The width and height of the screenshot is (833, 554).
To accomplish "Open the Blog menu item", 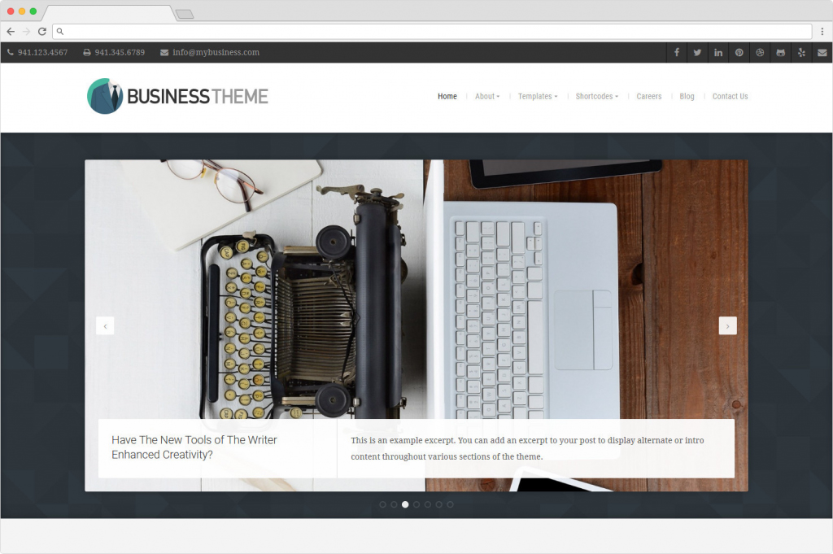I will [687, 96].
